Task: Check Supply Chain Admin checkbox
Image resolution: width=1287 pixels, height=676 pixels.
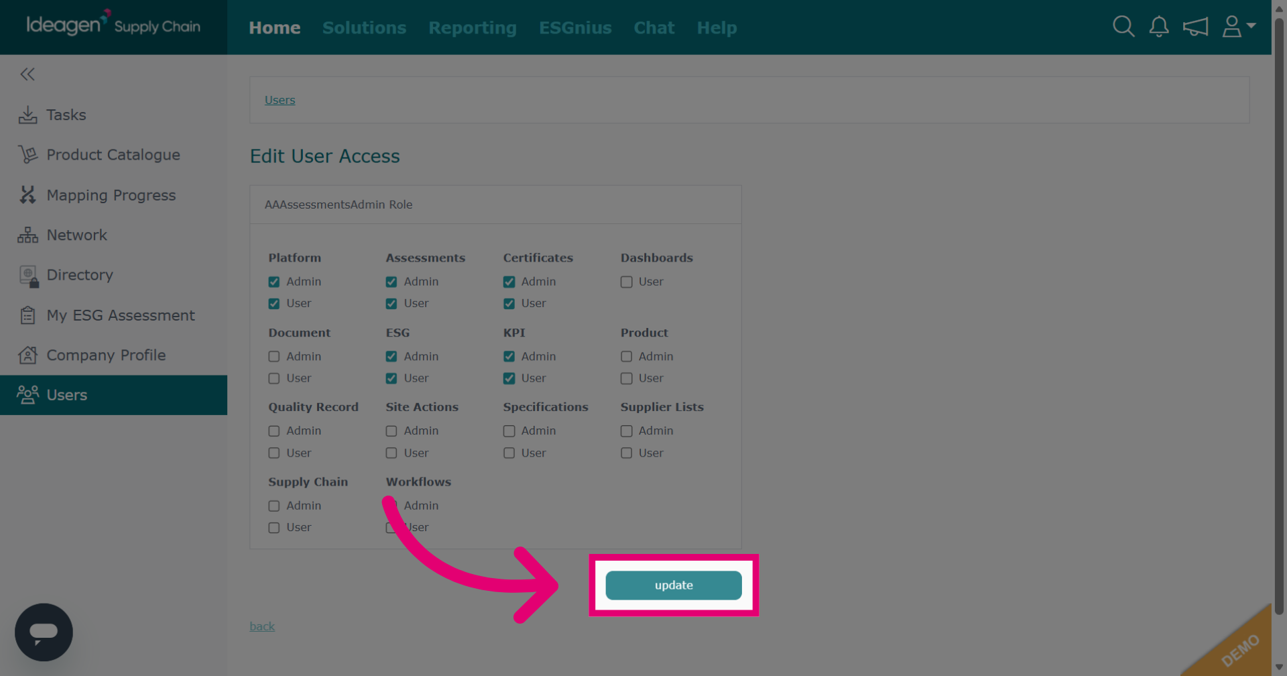Action: click(x=274, y=506)
